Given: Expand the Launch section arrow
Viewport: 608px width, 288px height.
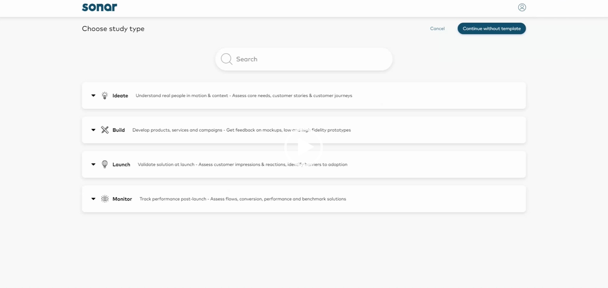Looking at the screenshot, I should (93, 164).
